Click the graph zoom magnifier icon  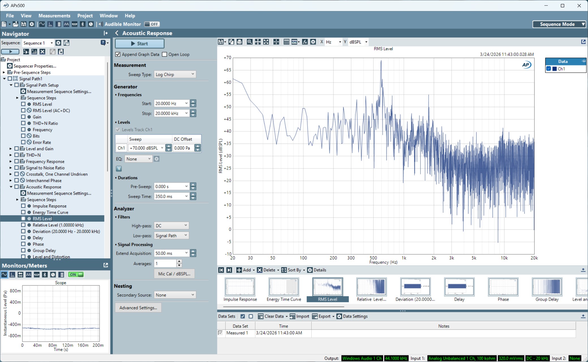pos(250,42)
